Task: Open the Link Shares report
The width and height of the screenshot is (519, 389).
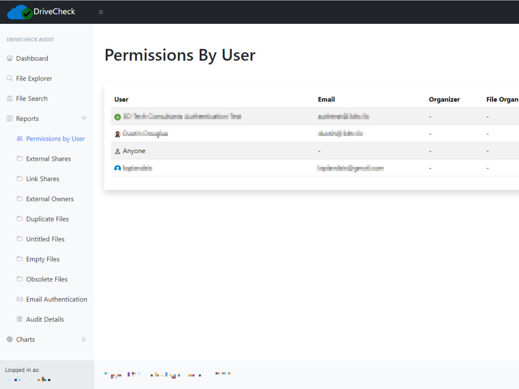Action: [x=43, y=178]
